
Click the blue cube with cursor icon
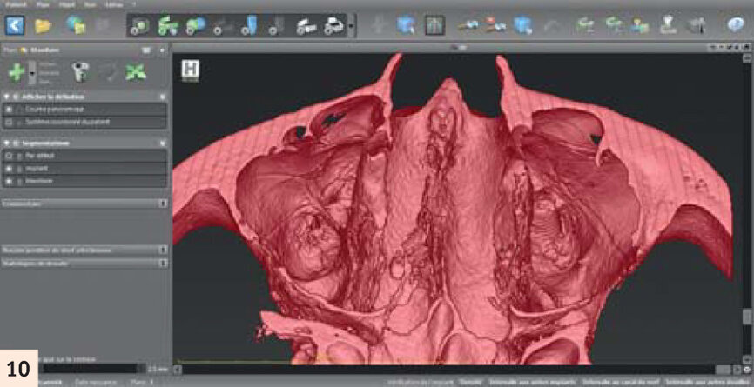coord(407,25)
